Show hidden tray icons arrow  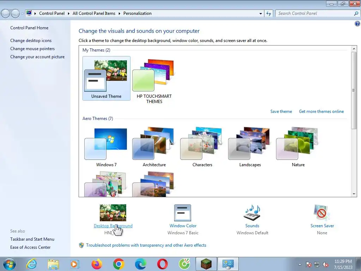300,264
